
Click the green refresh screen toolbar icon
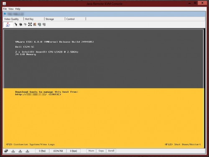point(39,25)
